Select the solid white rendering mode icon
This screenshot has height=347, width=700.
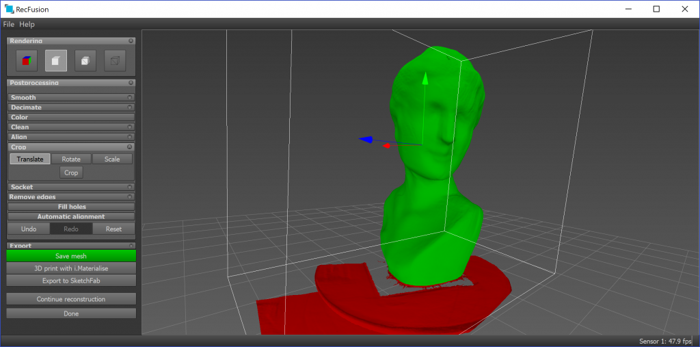pos(56,61)
